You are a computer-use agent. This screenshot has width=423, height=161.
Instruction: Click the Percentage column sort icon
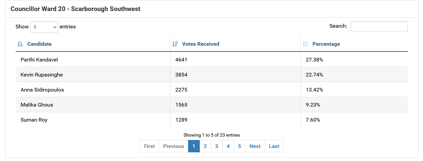(x=305, y=44)
